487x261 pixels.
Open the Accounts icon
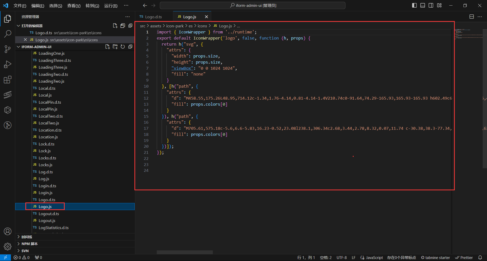click(8, 231)
